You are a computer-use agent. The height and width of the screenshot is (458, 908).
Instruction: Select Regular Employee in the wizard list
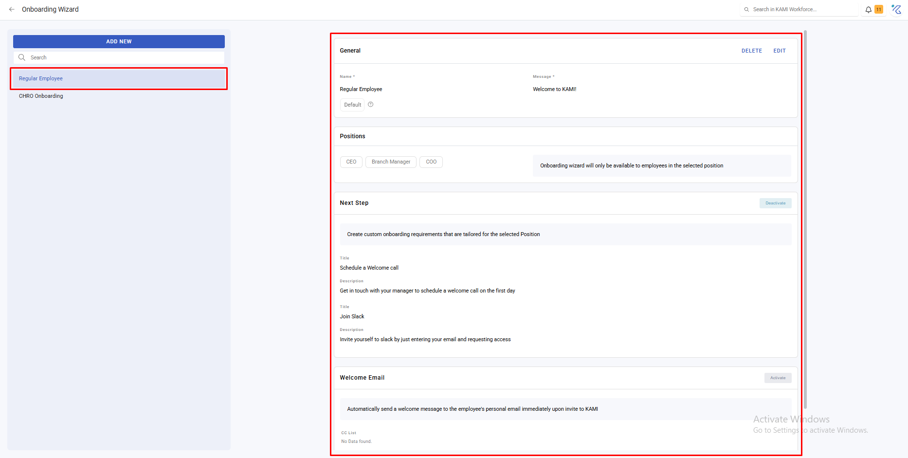tap(119, 78)
